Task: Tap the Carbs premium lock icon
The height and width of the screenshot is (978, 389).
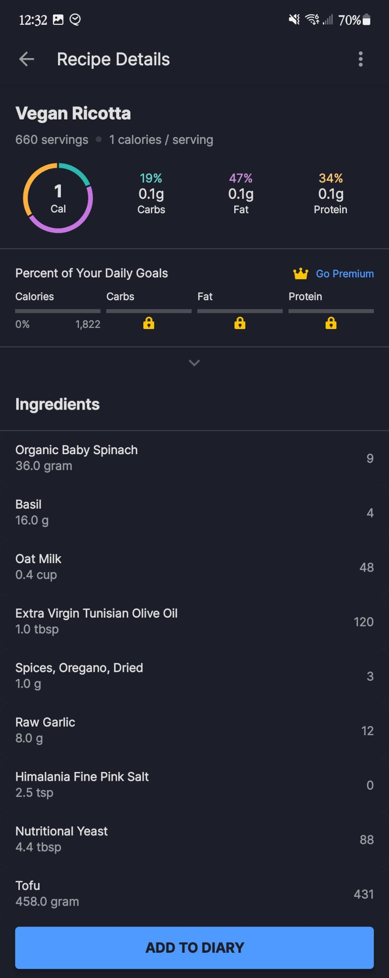Action: pos(149,323)
